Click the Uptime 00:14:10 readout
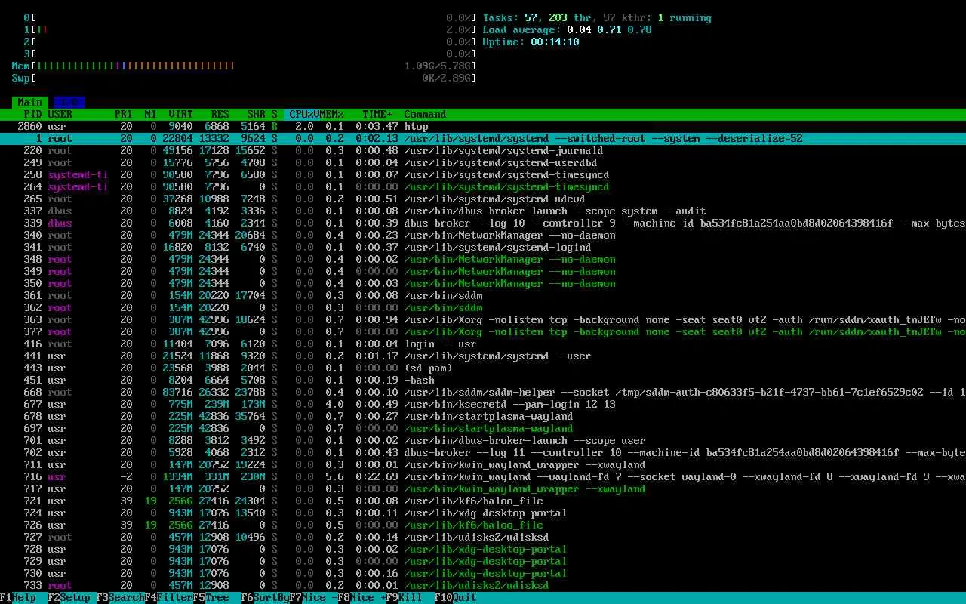 point(531,42)
